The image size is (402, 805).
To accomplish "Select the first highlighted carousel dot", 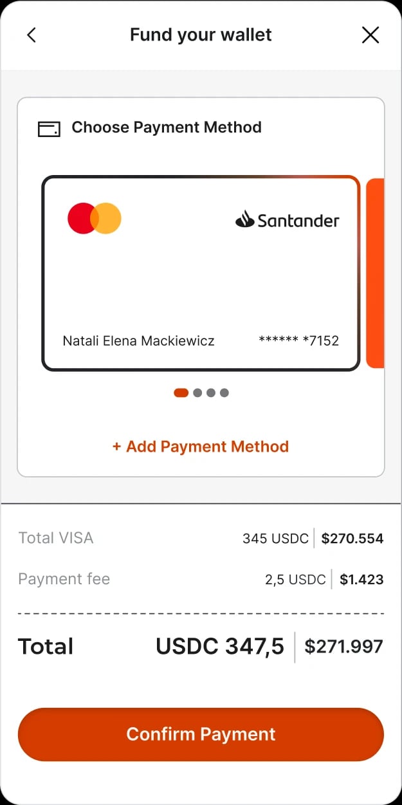I will 181,393.
